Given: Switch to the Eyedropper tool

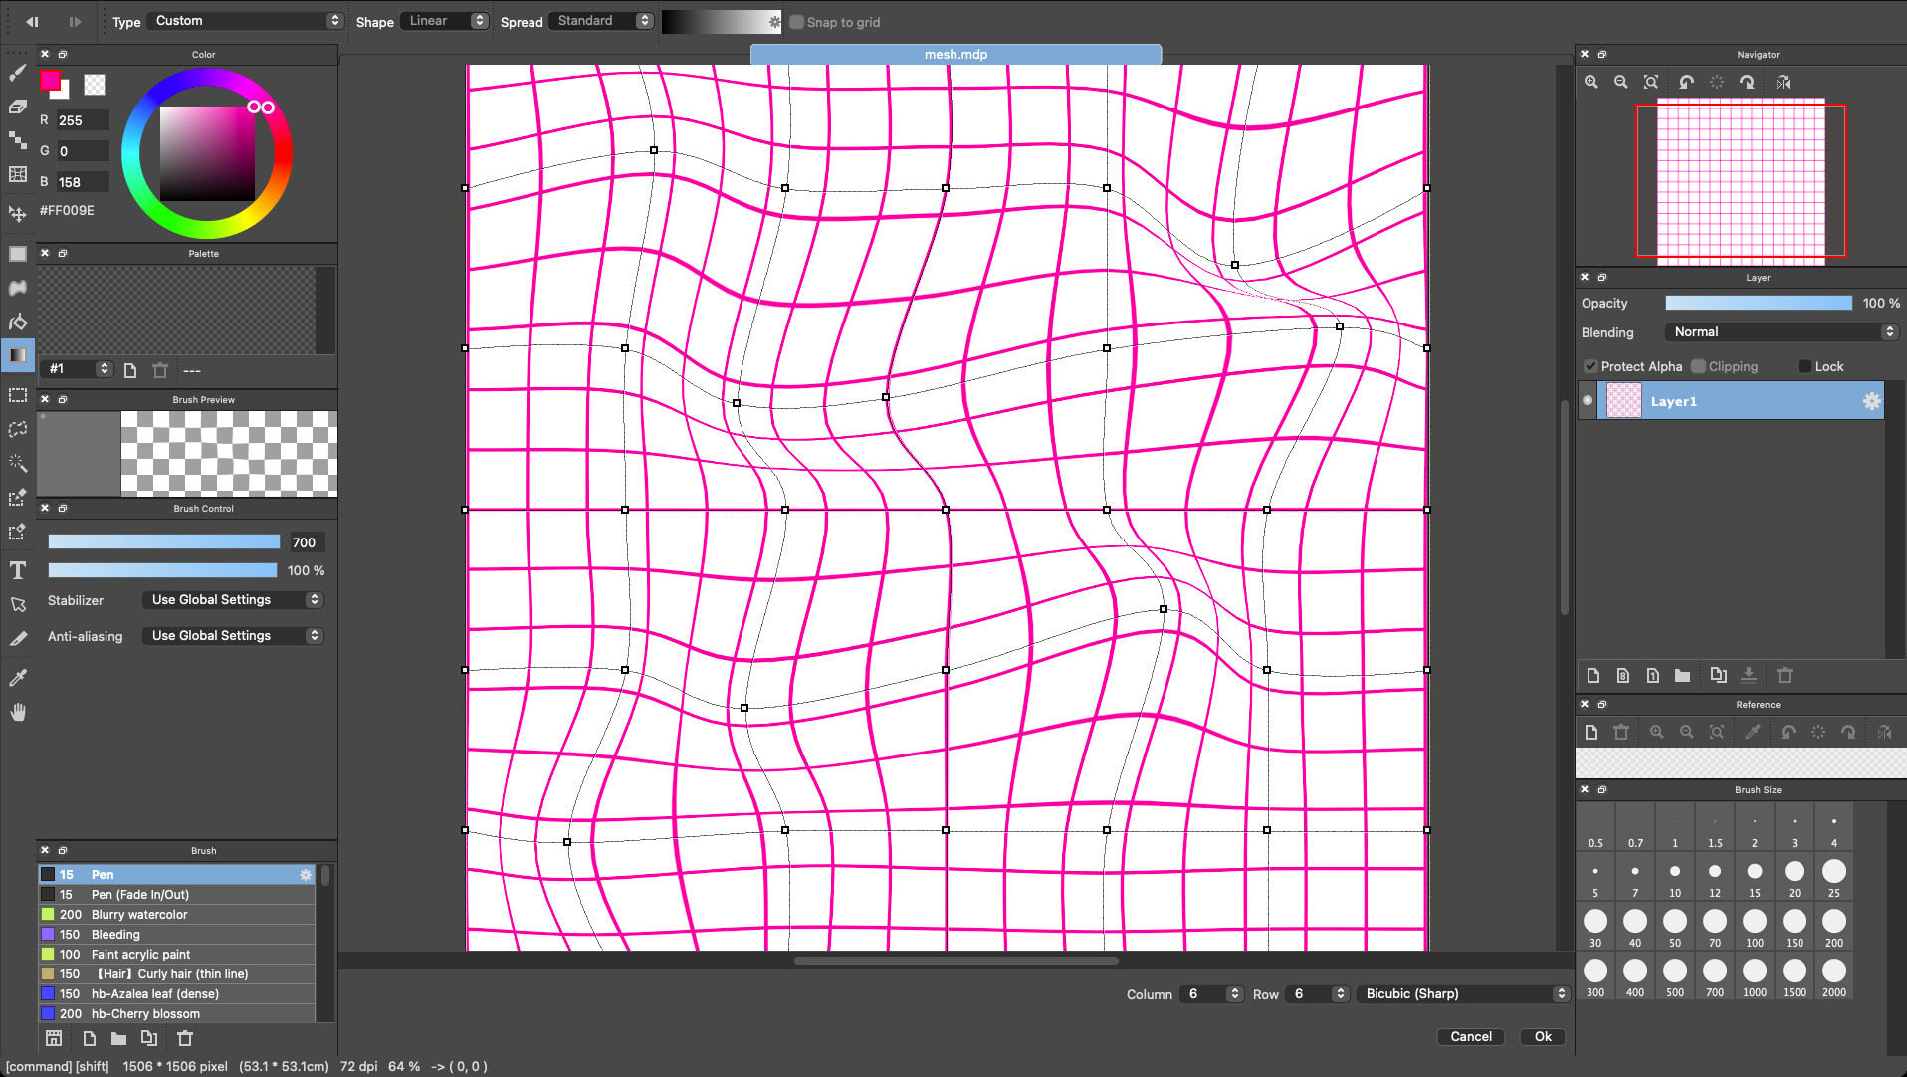Looking at the screenshot, I should tap(17, 678).
